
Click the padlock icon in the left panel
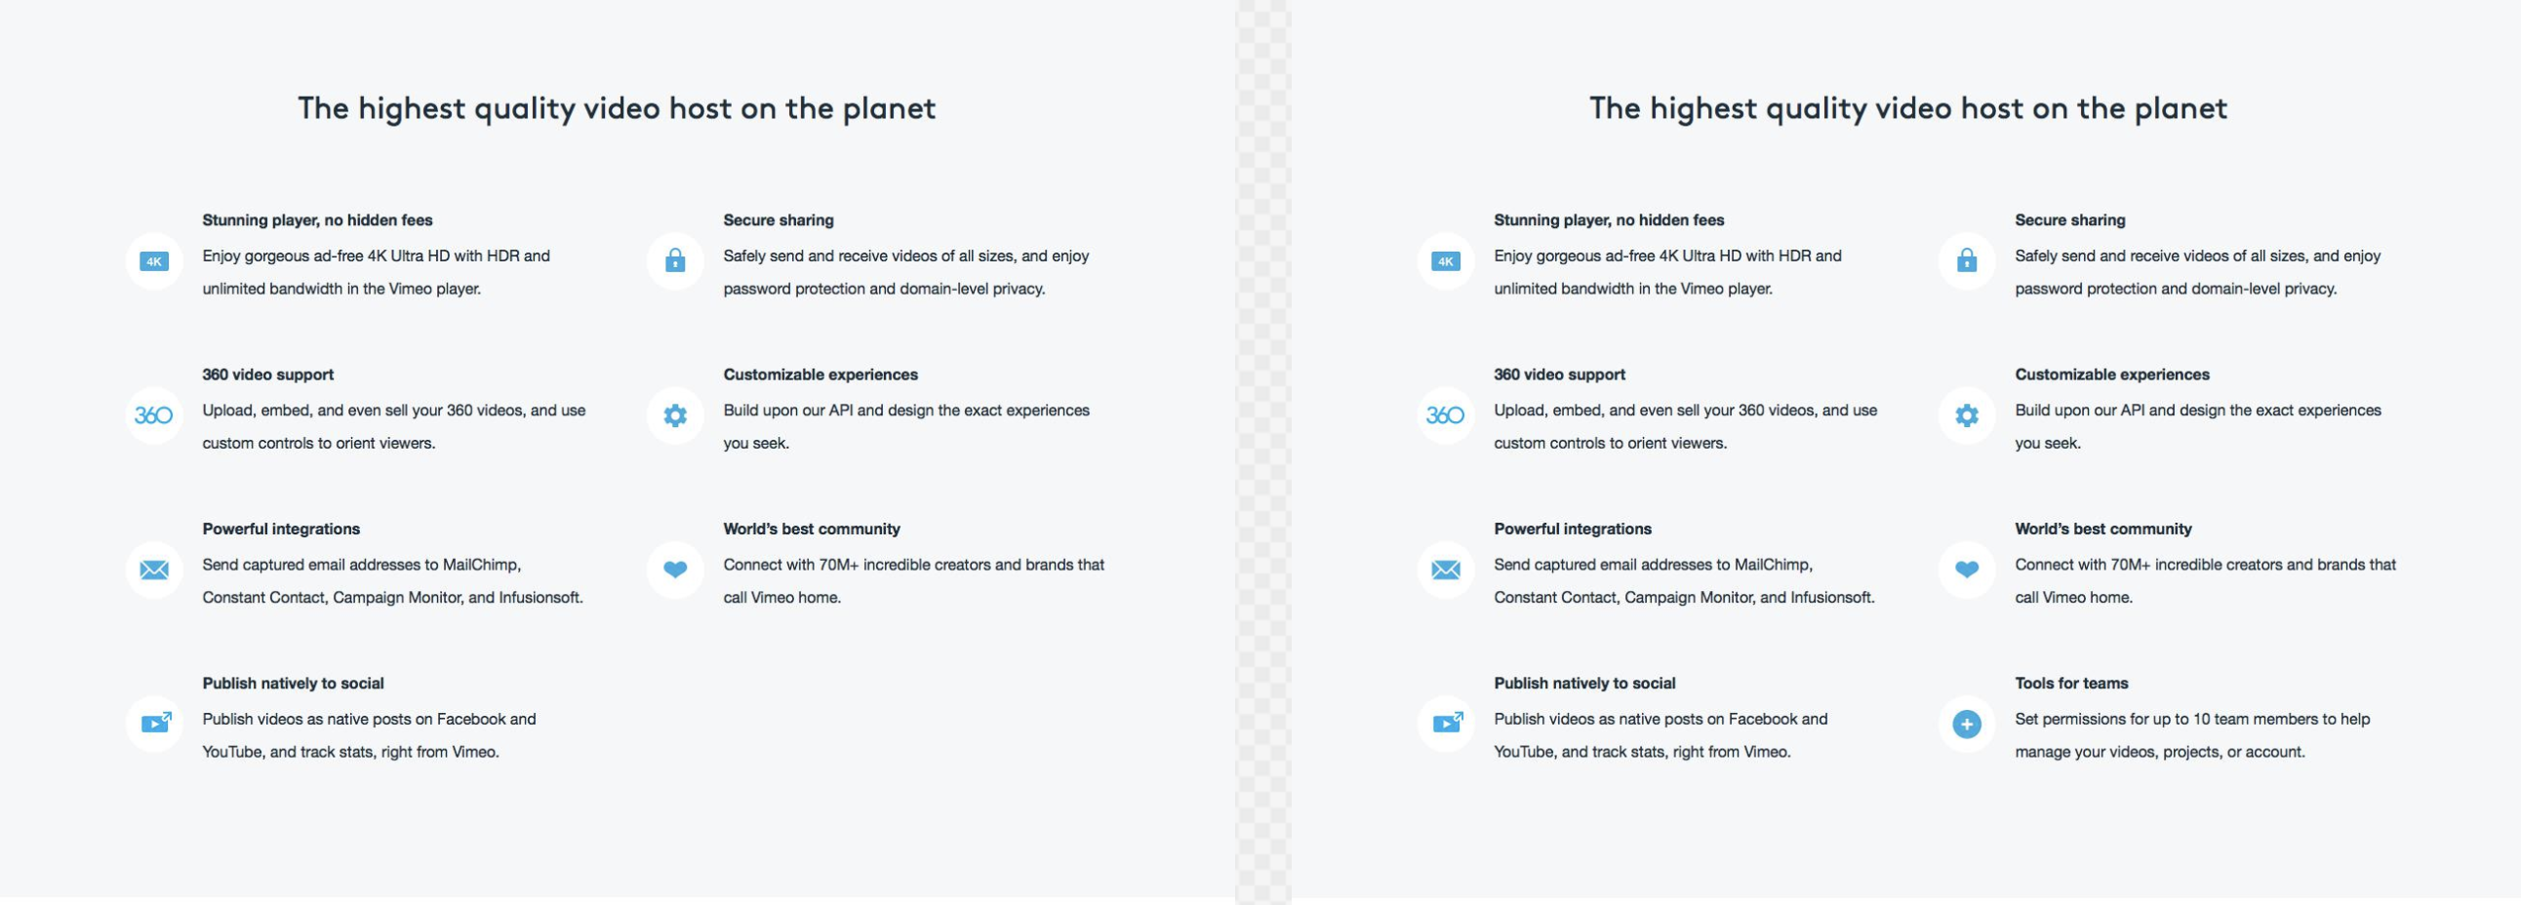click(x=675, y=261)
